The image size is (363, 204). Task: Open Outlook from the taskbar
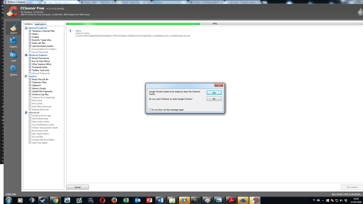pyautogui.click(x=138, y=200)
